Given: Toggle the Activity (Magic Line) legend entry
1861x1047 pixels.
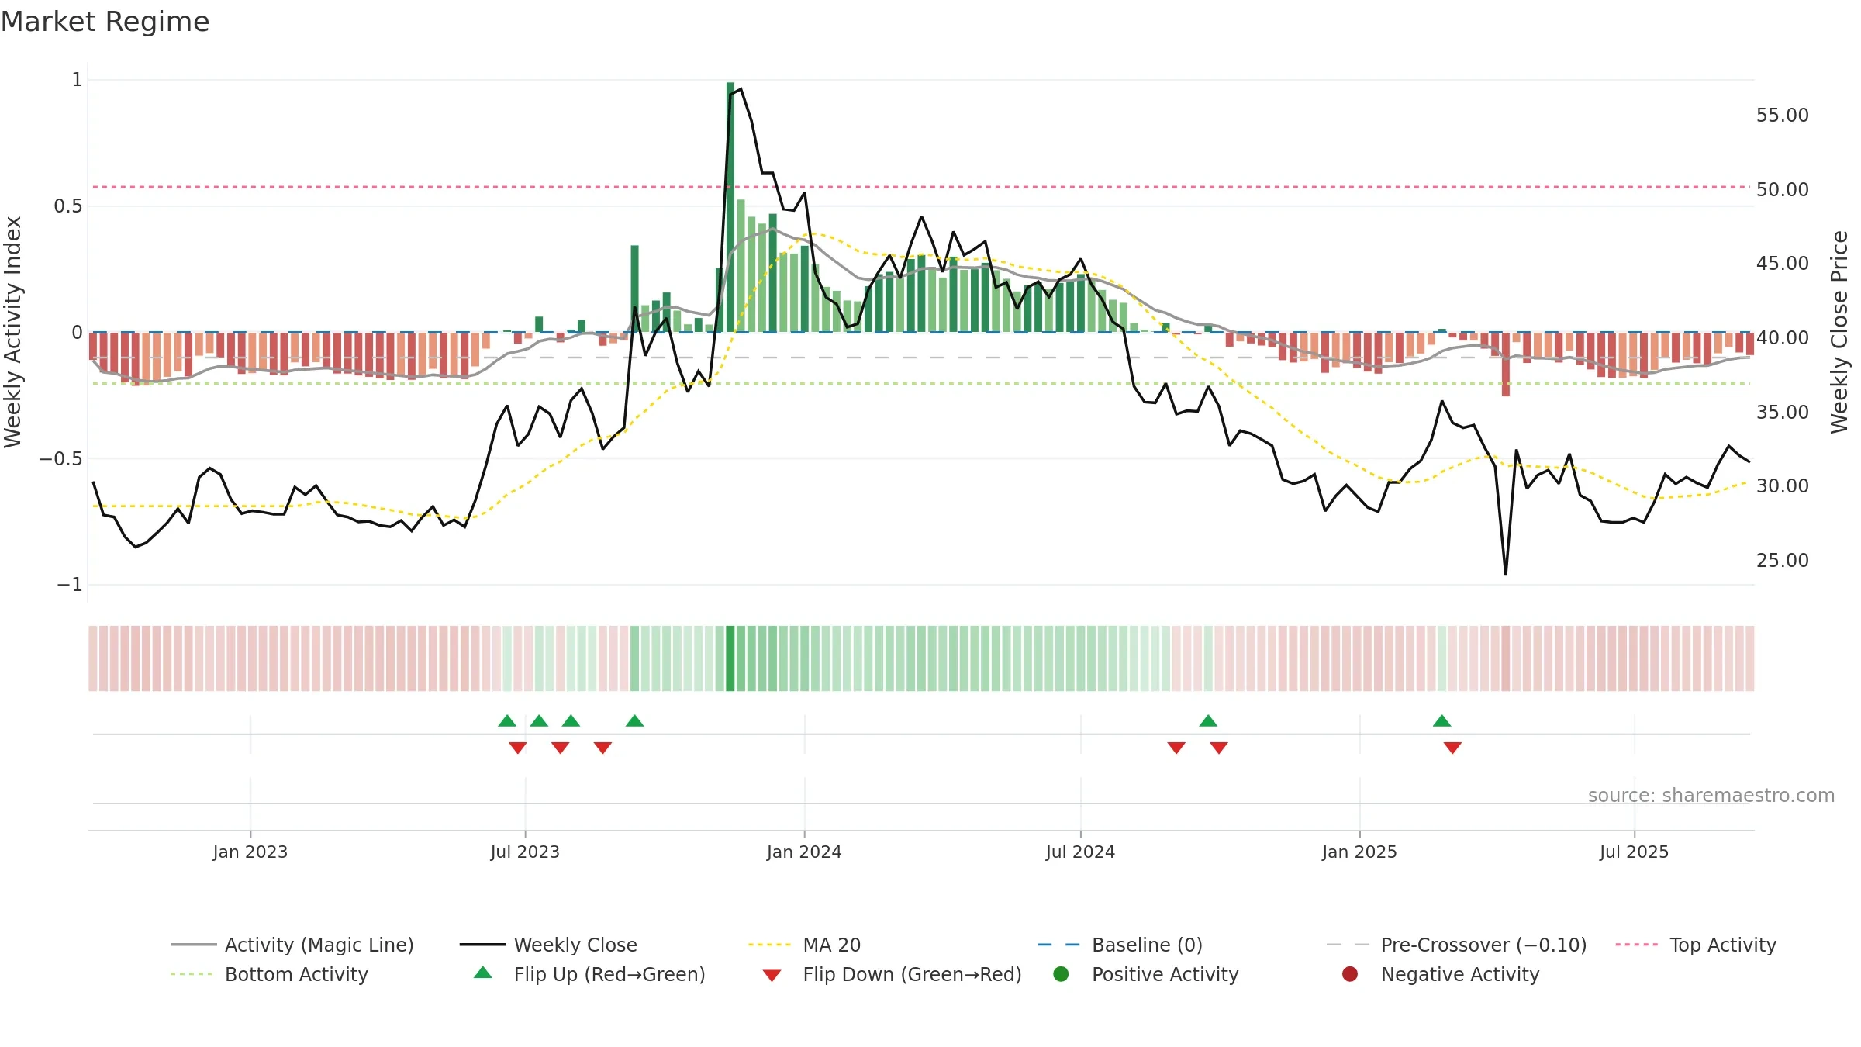Looking at the screenshot, I should click(292, 945).
